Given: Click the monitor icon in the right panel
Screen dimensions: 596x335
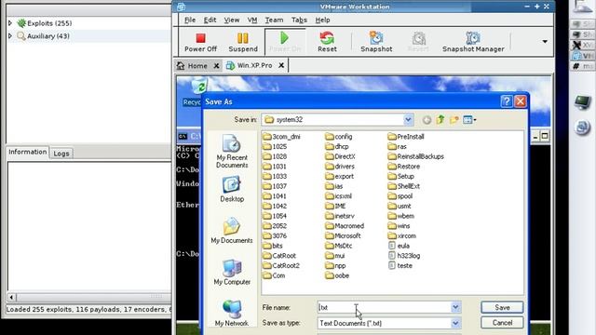Looking at the screenshot, I should click(582, 101).
